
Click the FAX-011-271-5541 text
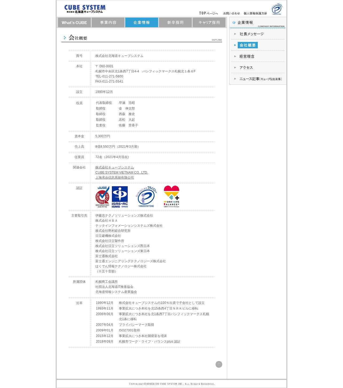pyautogui.click(x=109, y=81)
